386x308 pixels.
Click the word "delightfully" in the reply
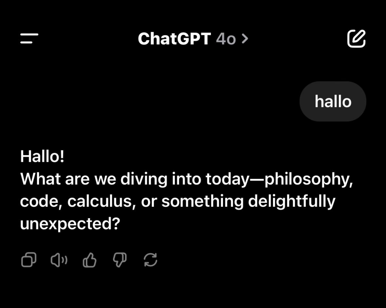click(x=292, y=201)
